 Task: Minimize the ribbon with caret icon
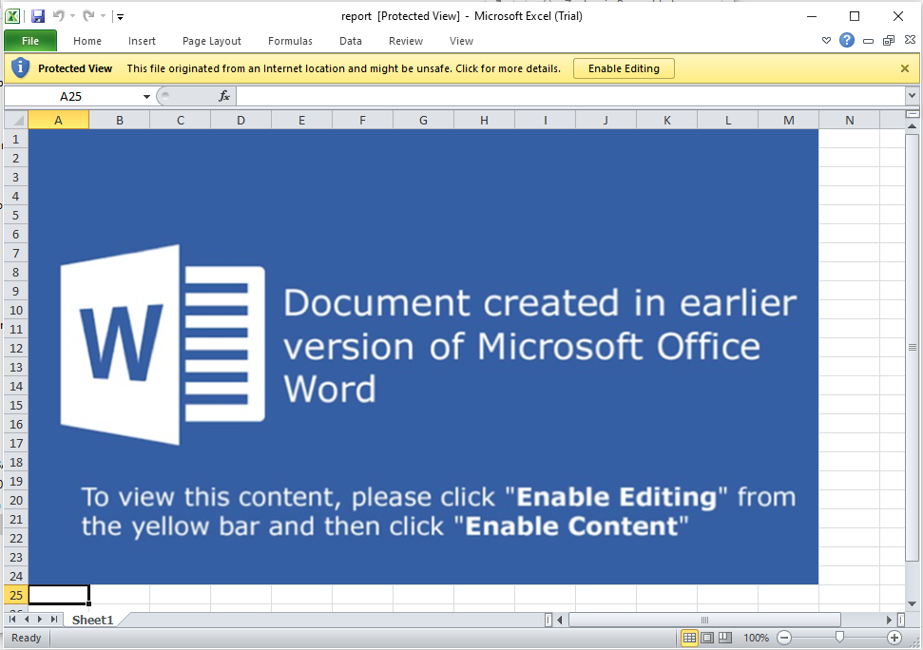pyautogui.click(x=826, y=41)
